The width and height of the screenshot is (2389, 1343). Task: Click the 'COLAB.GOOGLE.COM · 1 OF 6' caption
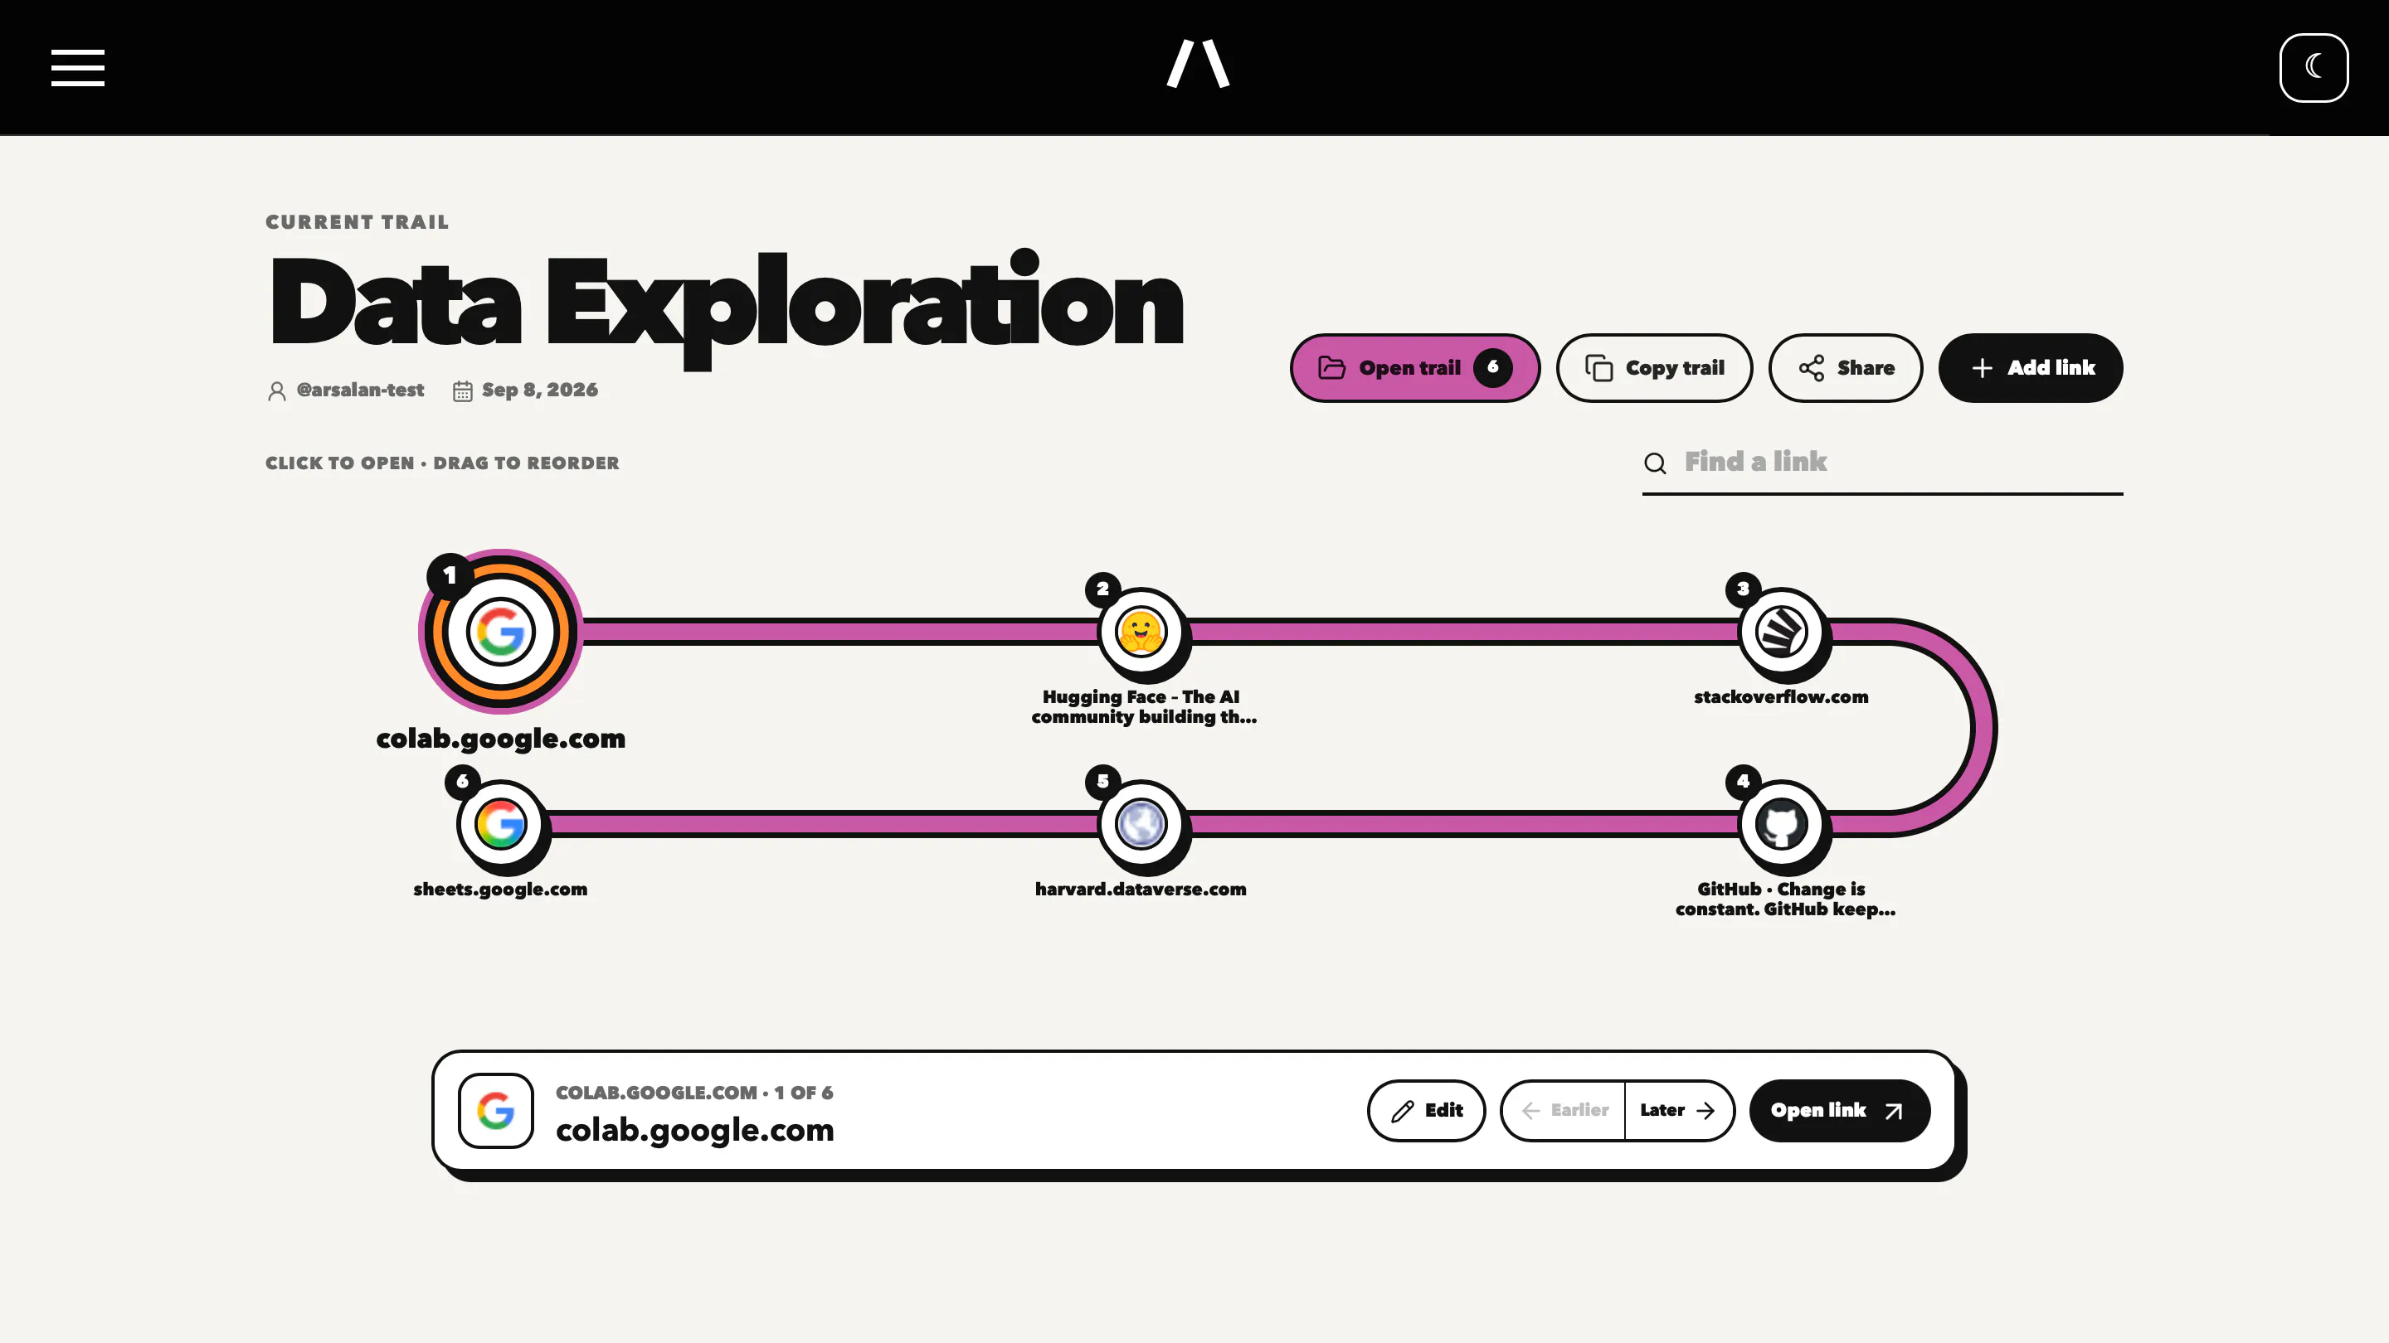coord(693,1093)
